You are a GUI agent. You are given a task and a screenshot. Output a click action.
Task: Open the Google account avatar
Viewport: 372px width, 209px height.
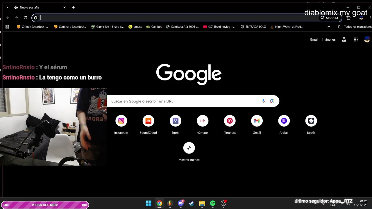point(367,39)
